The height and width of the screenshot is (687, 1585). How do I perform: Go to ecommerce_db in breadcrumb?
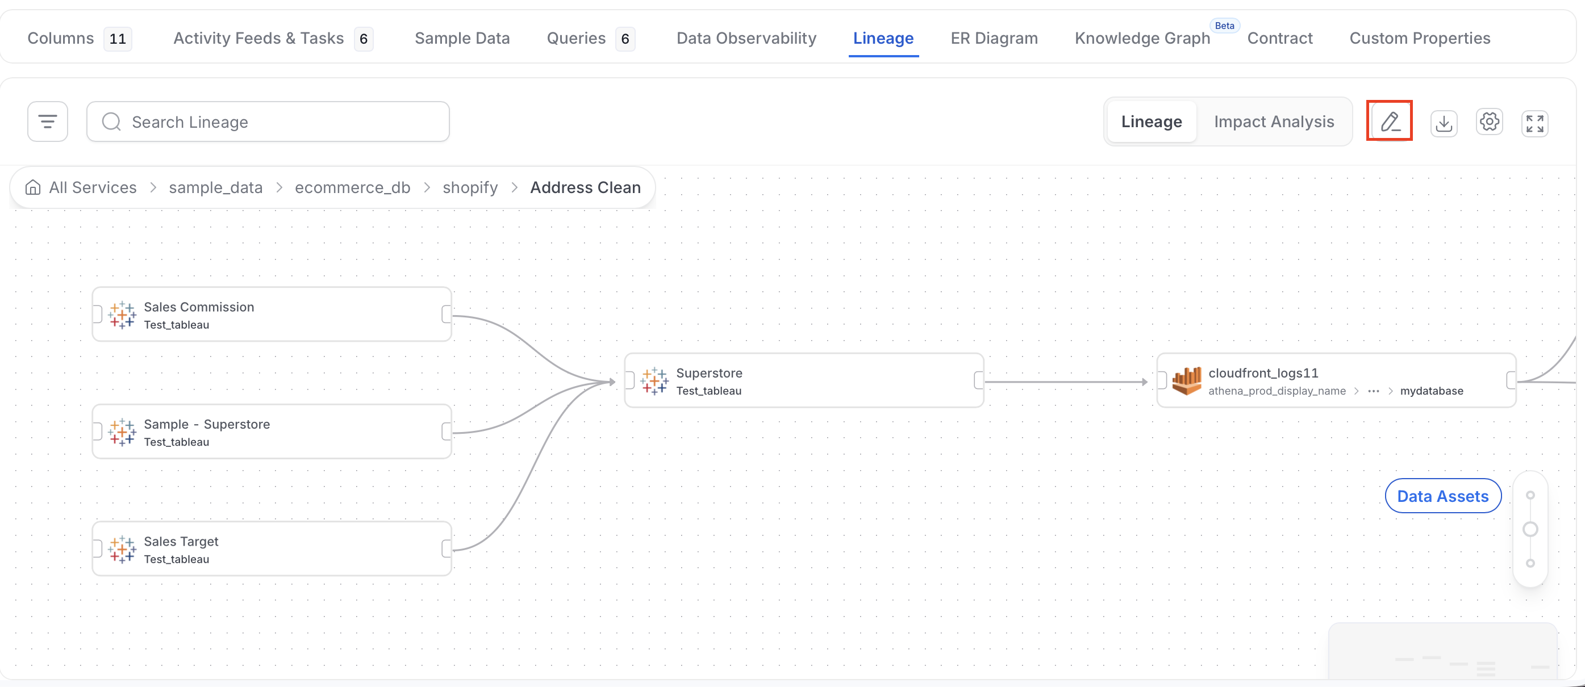tap(353, 187)
